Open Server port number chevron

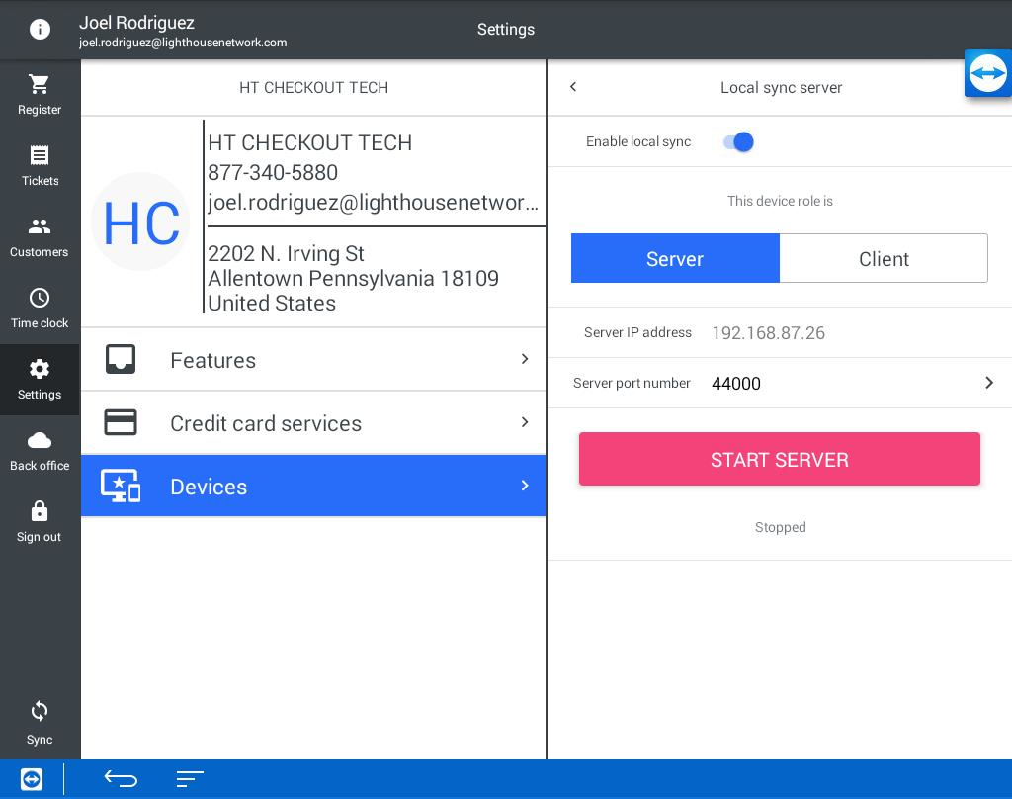(988, 383)
